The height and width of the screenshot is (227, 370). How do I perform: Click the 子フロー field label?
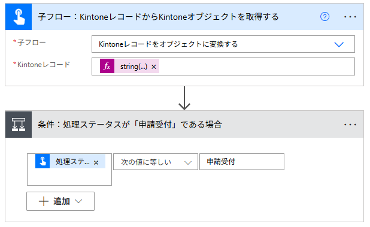[32, 43]
